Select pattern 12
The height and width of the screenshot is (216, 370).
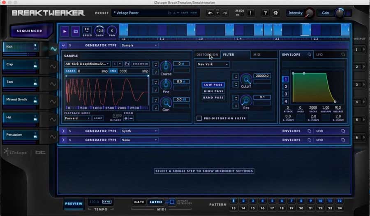339,201
